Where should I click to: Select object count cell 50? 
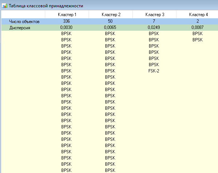(110, 21)
